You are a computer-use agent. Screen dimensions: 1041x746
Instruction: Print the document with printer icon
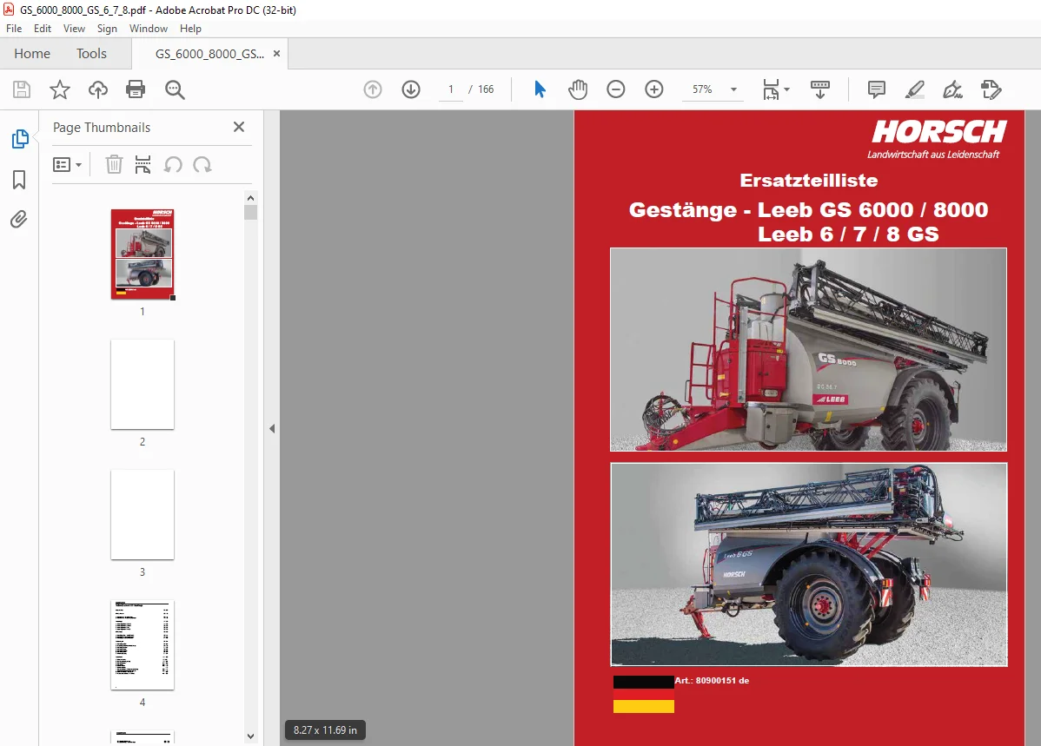(x=136, y=89)
